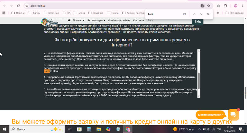
Task: Open the Блоги bookmarks folder
Action: 79,13
